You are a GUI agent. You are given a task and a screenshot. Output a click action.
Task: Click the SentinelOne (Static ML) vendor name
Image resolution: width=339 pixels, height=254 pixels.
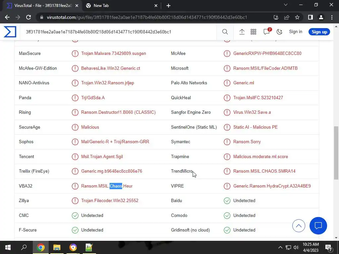[194, 127]
